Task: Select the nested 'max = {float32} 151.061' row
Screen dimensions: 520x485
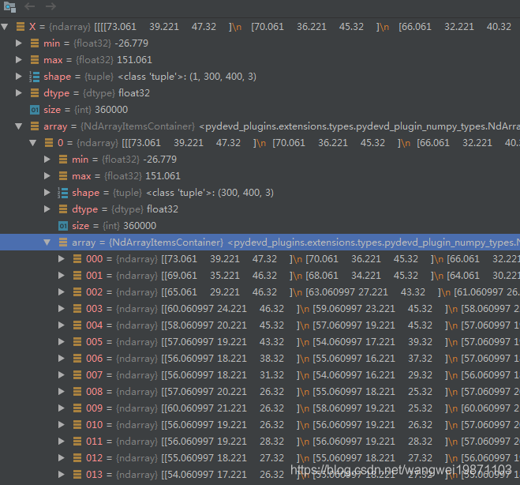Action: pos(260,176)
